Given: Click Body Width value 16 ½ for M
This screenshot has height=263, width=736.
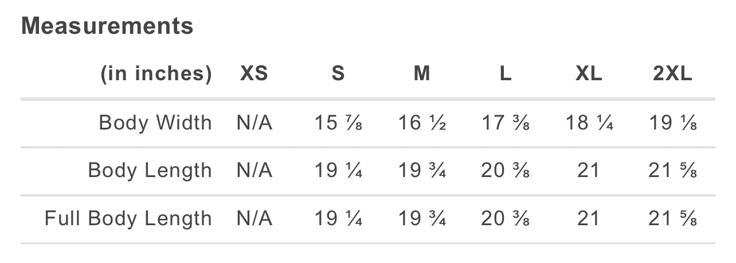Looking at the screenshot, I should tap(422, 123).
